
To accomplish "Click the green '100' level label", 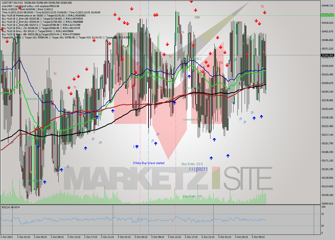I will [197, 17].
